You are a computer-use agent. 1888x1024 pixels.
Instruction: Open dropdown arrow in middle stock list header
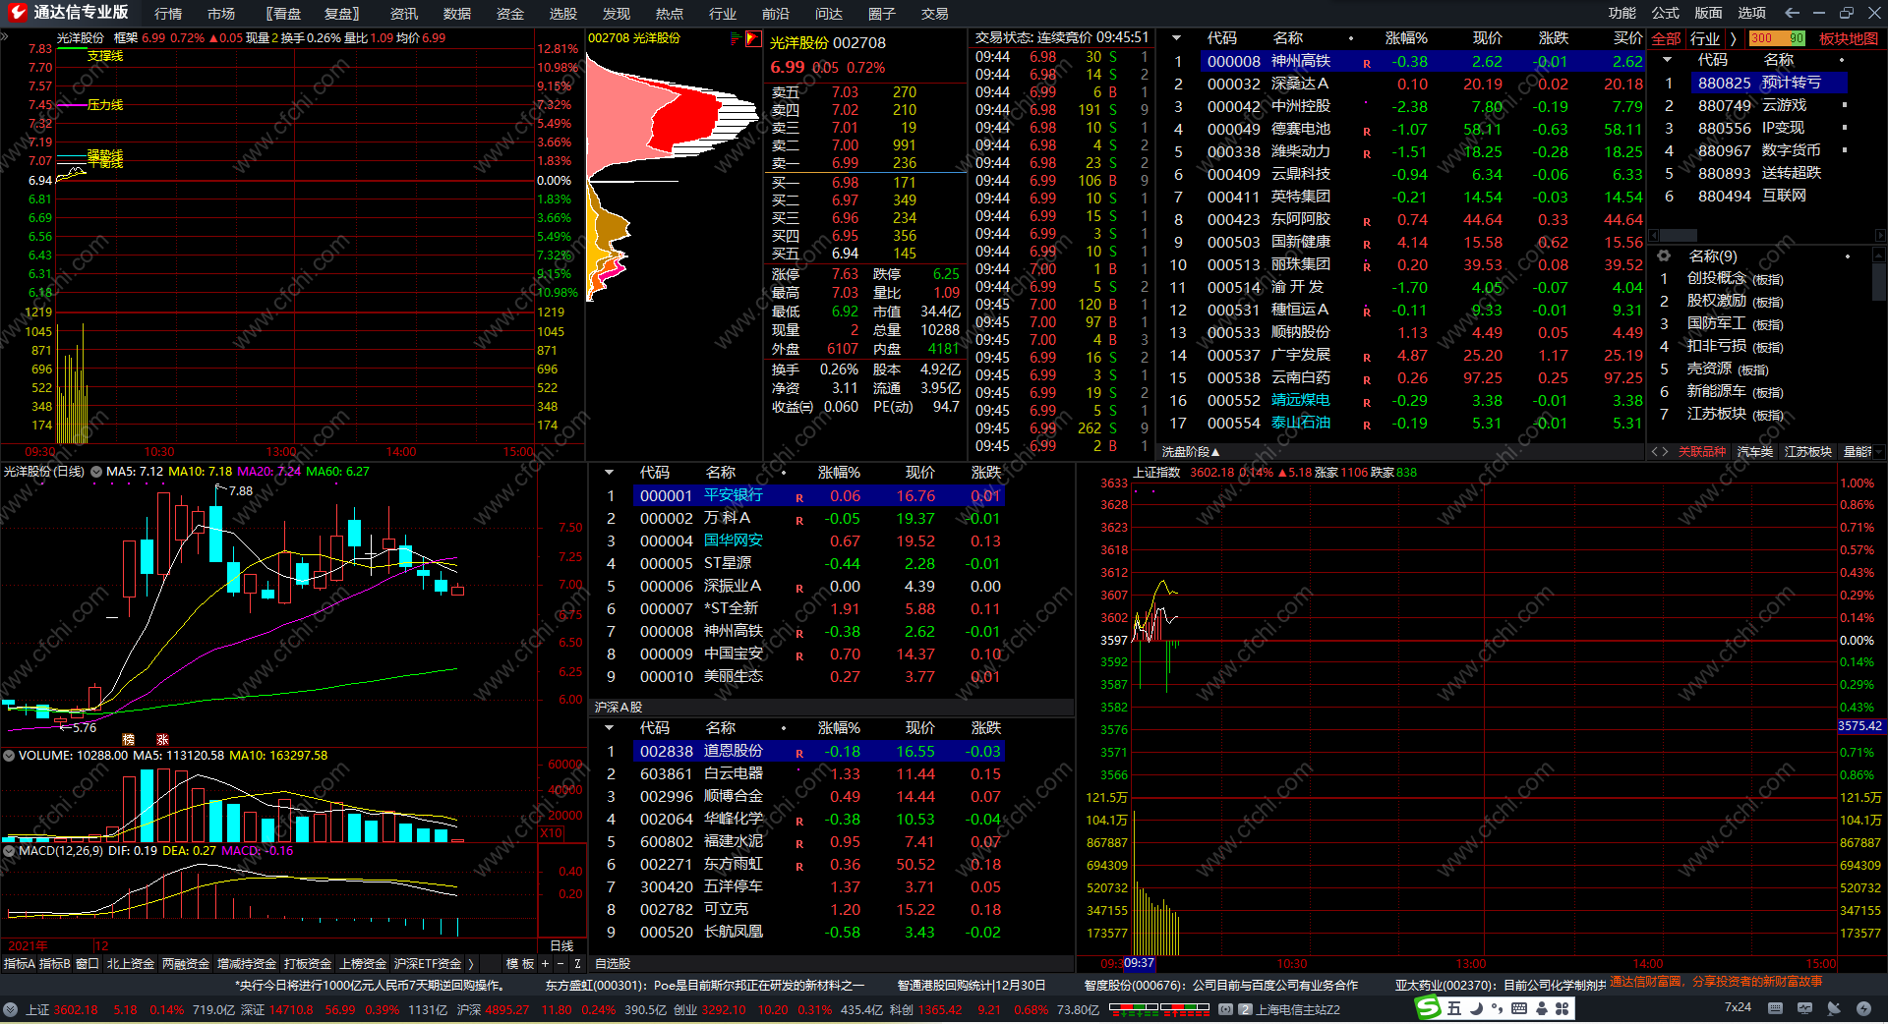click(609, 473)
